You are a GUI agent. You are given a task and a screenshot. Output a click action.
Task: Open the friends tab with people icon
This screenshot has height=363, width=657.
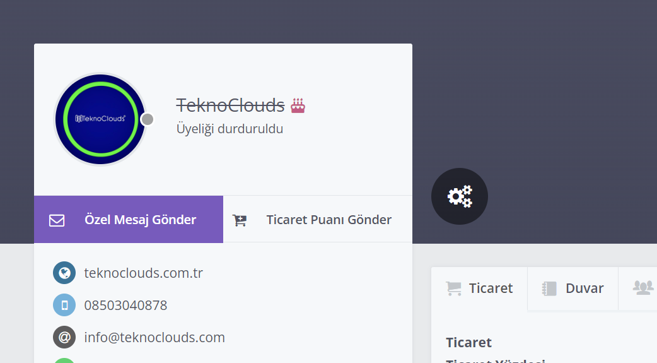642,289
